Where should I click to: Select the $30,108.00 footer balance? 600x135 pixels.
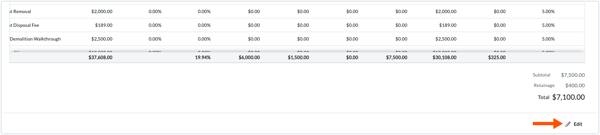(x=444, y=58)
